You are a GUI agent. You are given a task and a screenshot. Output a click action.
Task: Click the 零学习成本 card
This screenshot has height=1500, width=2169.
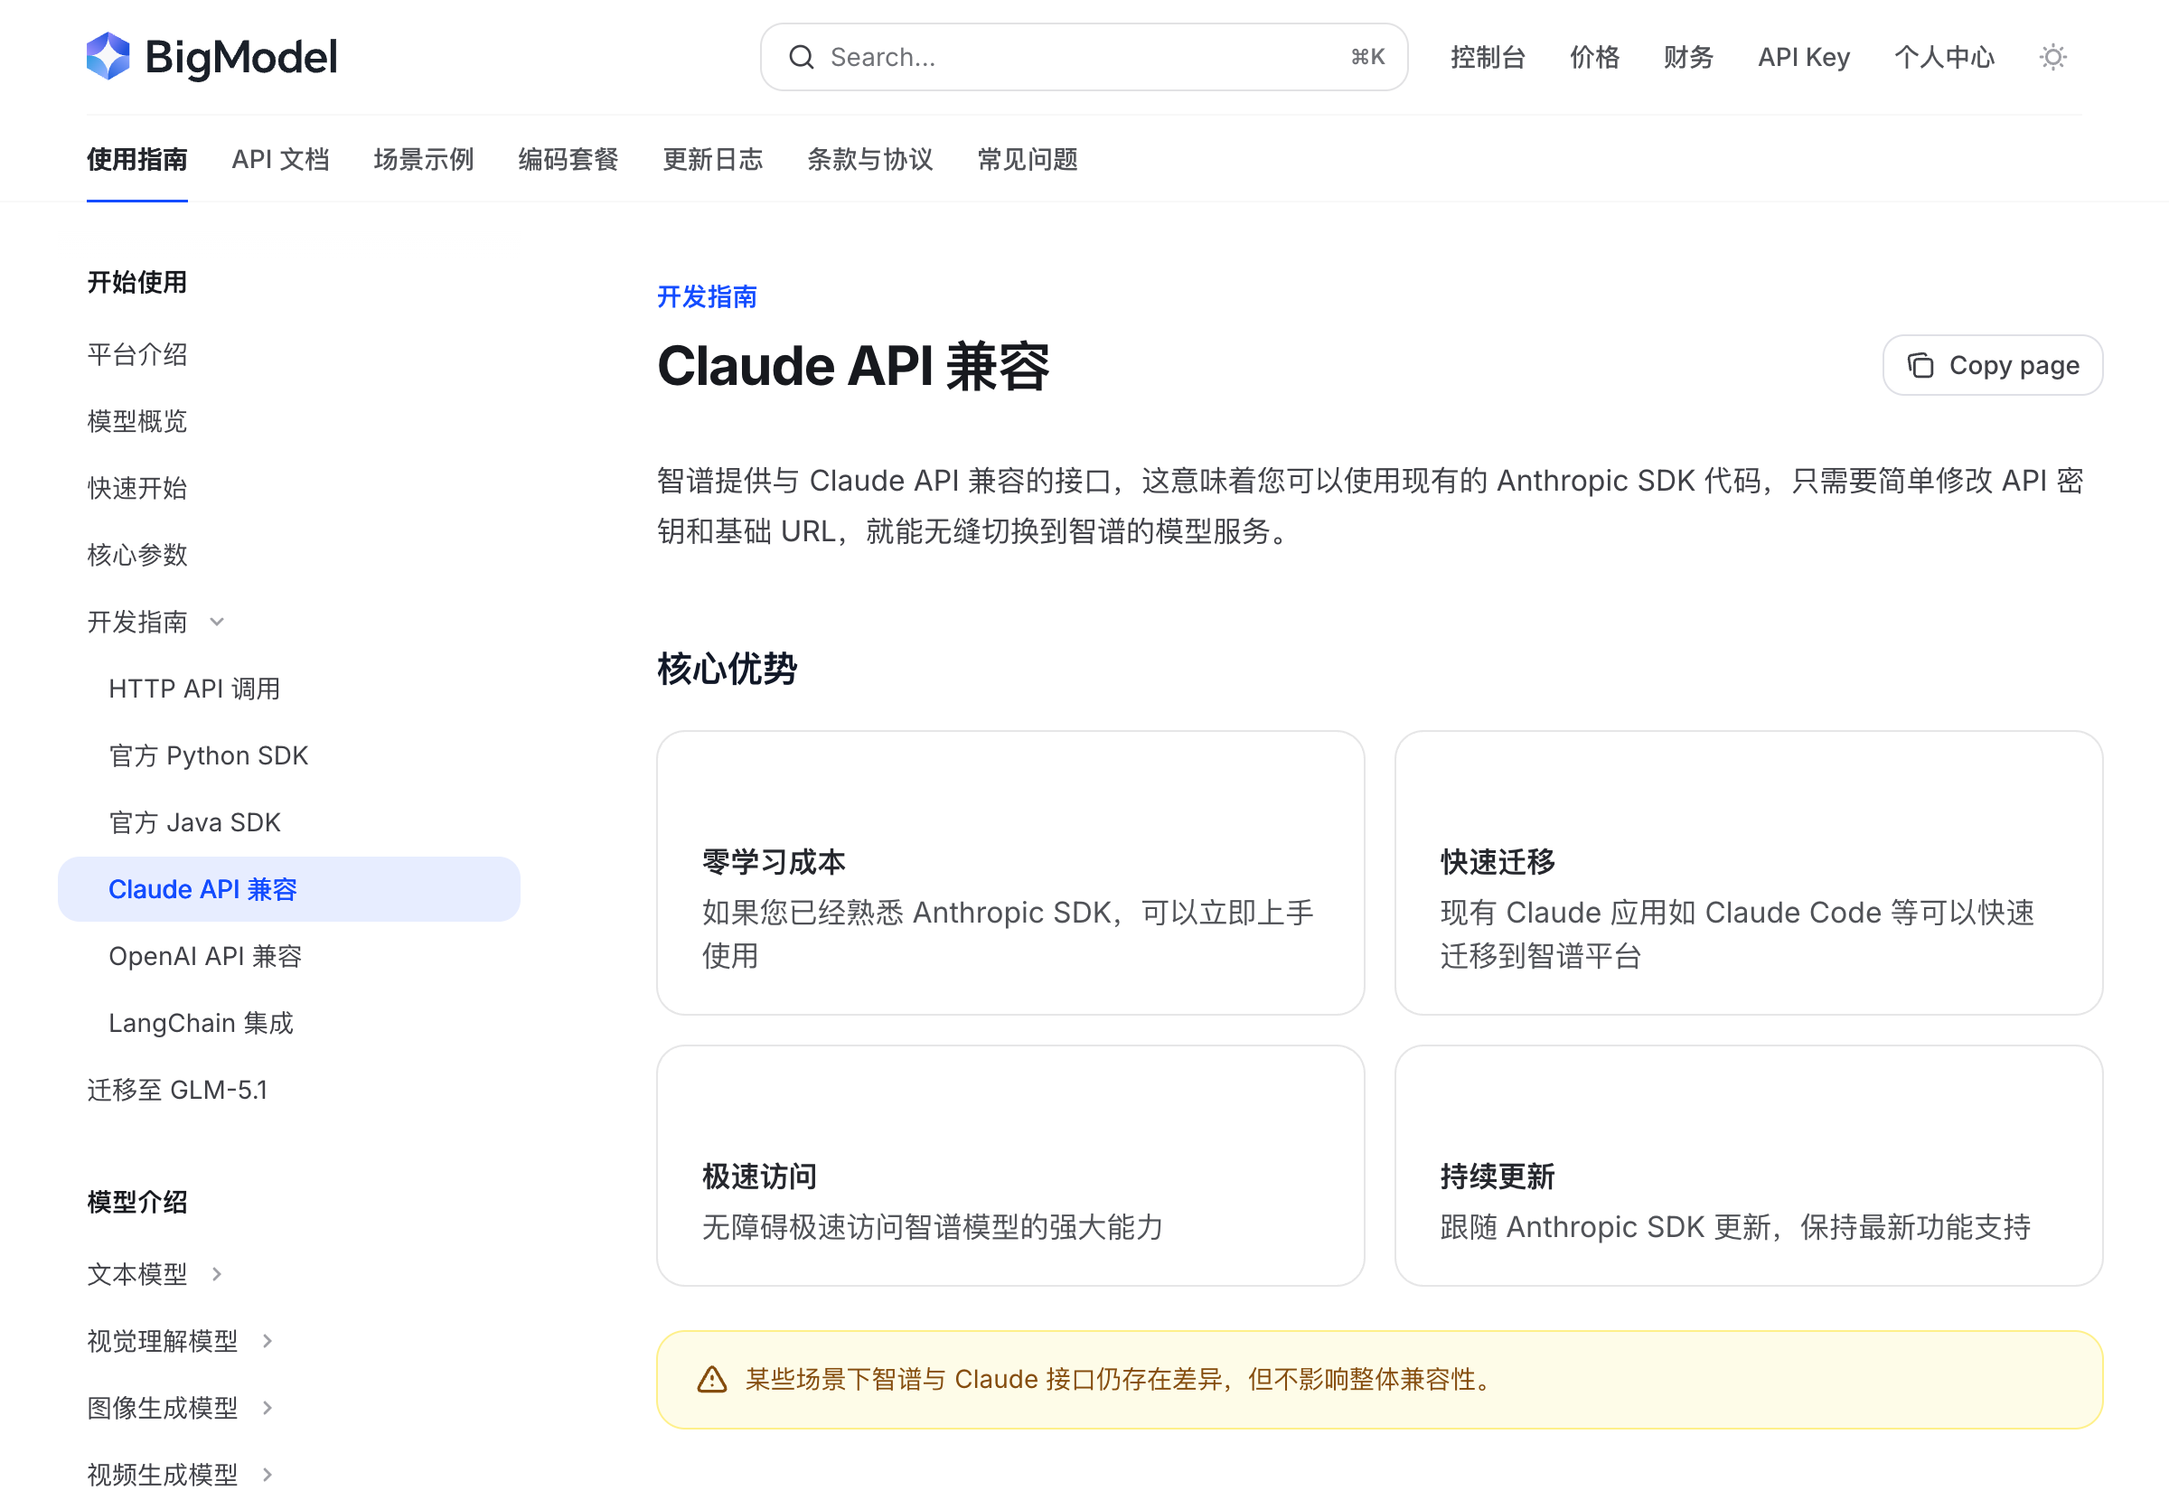tap(1010, 873)
